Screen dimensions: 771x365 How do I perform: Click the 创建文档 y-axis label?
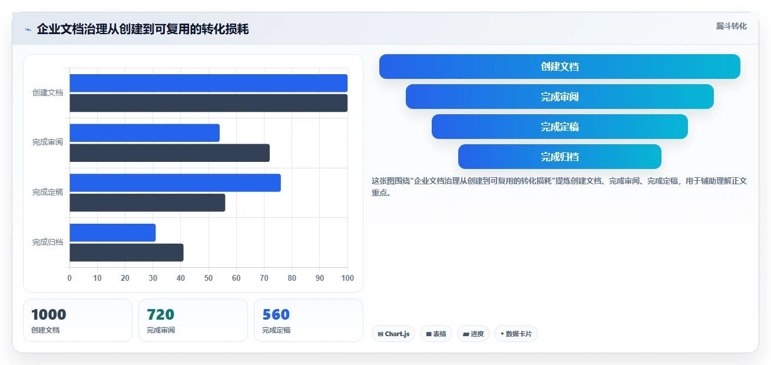point(48,93)
